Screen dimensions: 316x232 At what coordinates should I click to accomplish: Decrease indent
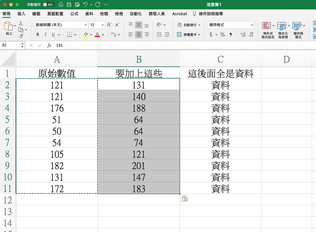(159, 34)
